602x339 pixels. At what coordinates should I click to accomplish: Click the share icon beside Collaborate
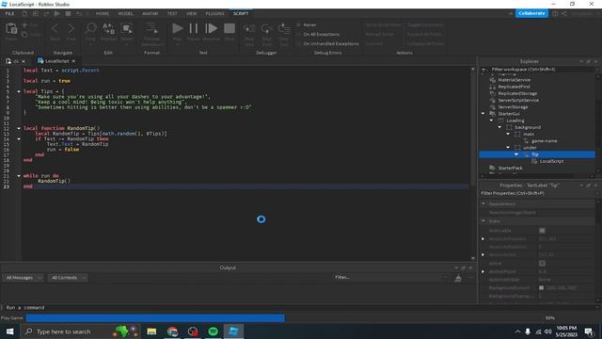(x=564, y=13)
